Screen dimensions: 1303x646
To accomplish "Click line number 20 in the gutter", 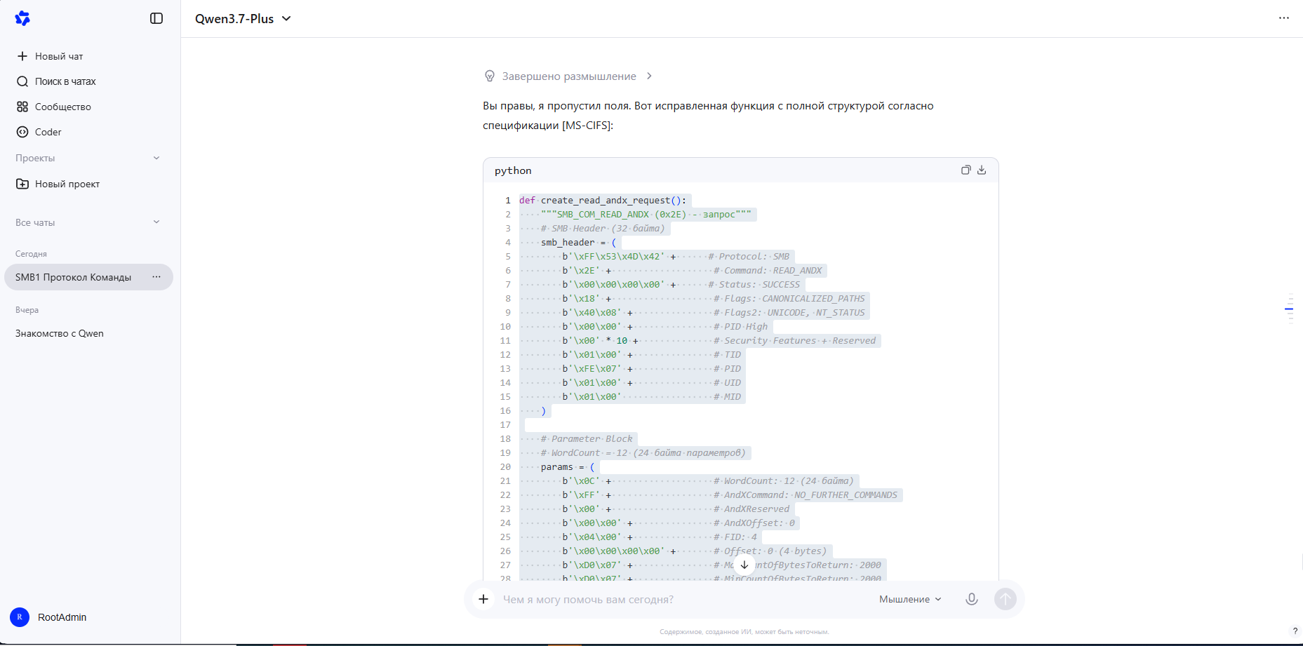I will coord(505,466).
